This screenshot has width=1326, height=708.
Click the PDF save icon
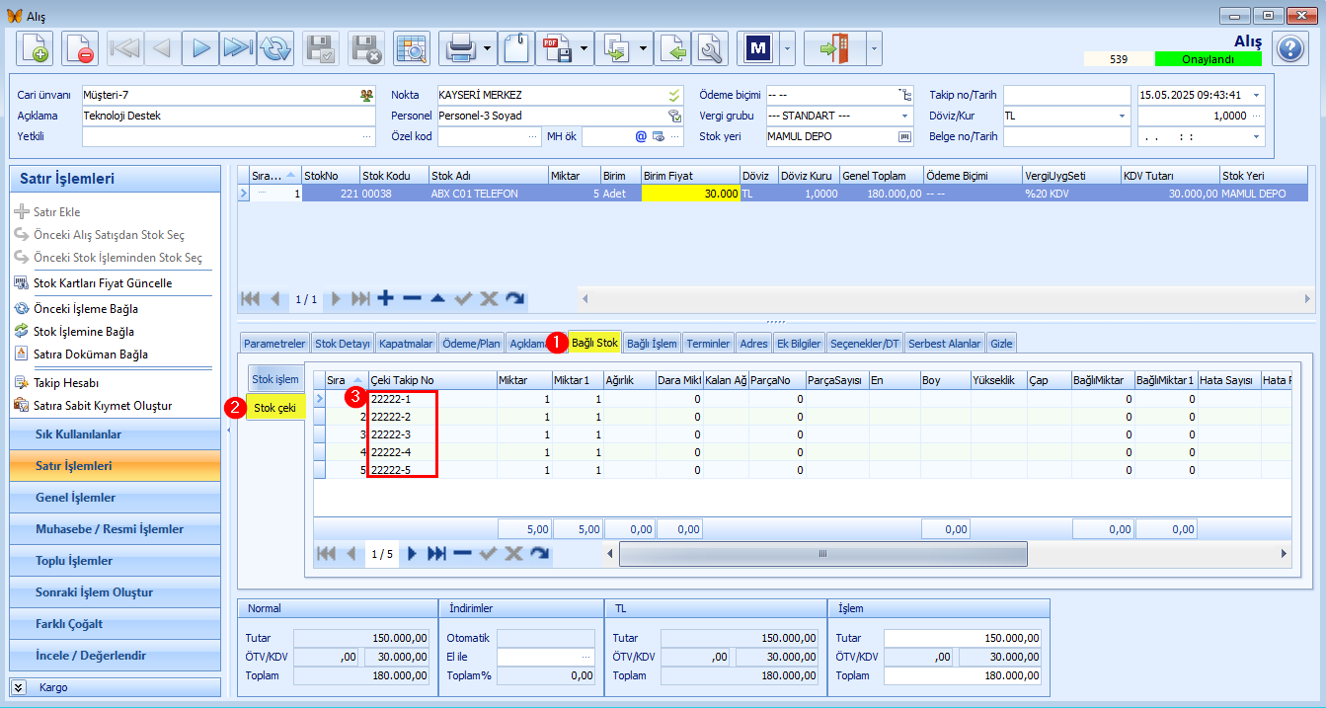coord(556,48)
